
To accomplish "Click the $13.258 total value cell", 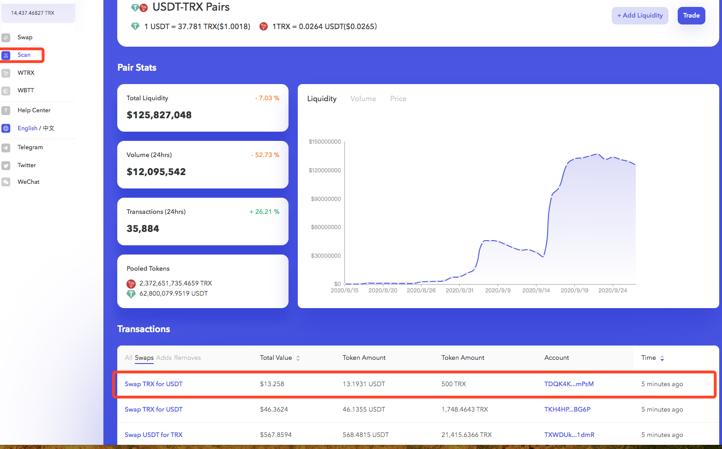I will 272,384.
